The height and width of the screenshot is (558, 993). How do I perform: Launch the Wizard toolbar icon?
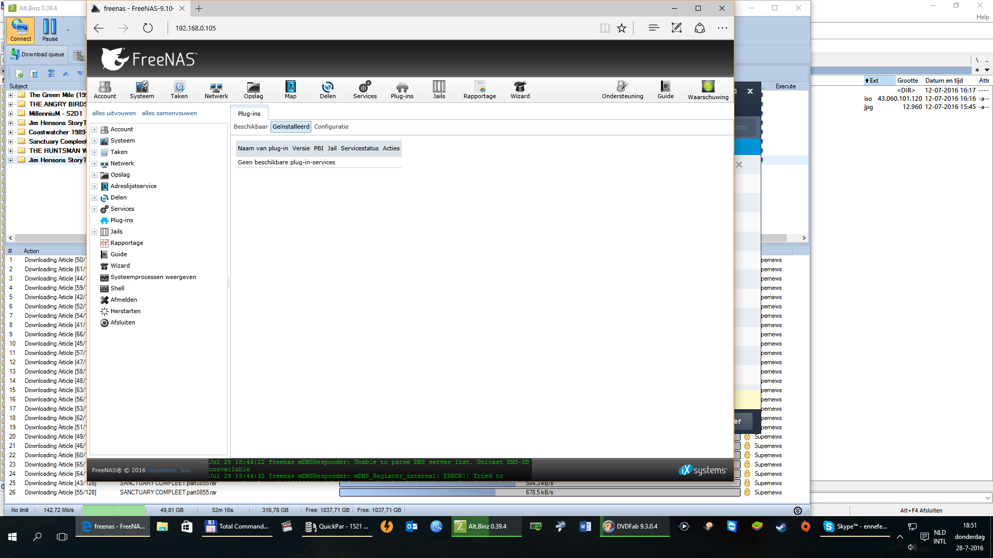(520, 89)
